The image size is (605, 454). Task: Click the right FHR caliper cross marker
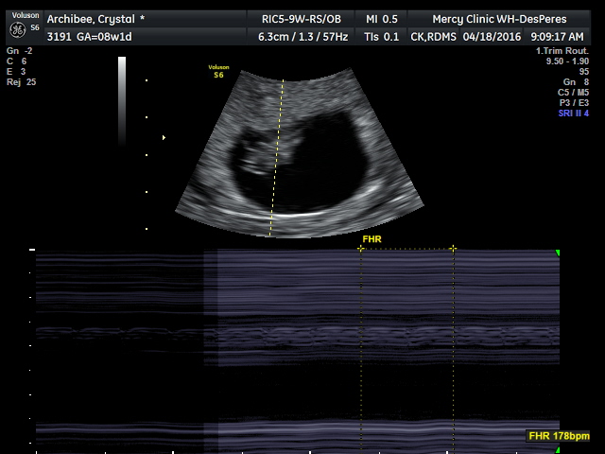[x=454, y=249]
